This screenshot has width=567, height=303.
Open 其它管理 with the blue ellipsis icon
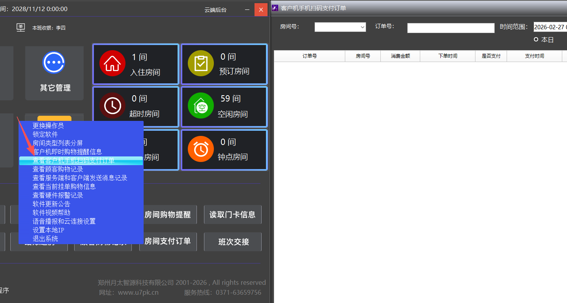pyautogui.click(x=54, y=62)
